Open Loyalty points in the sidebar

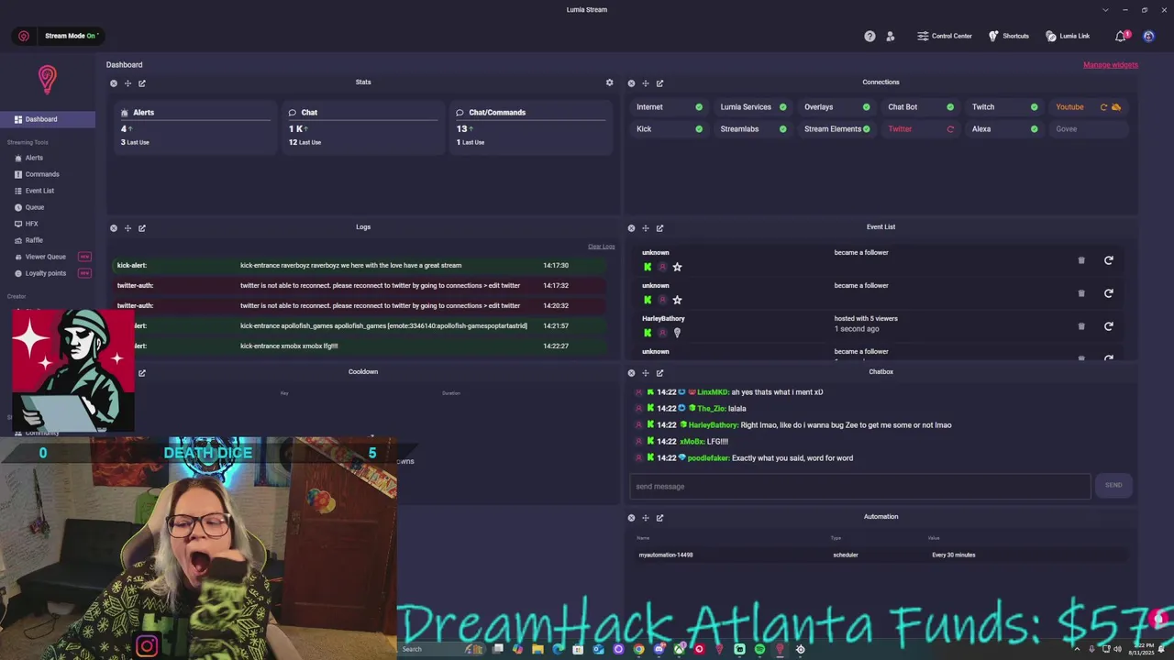46,273
